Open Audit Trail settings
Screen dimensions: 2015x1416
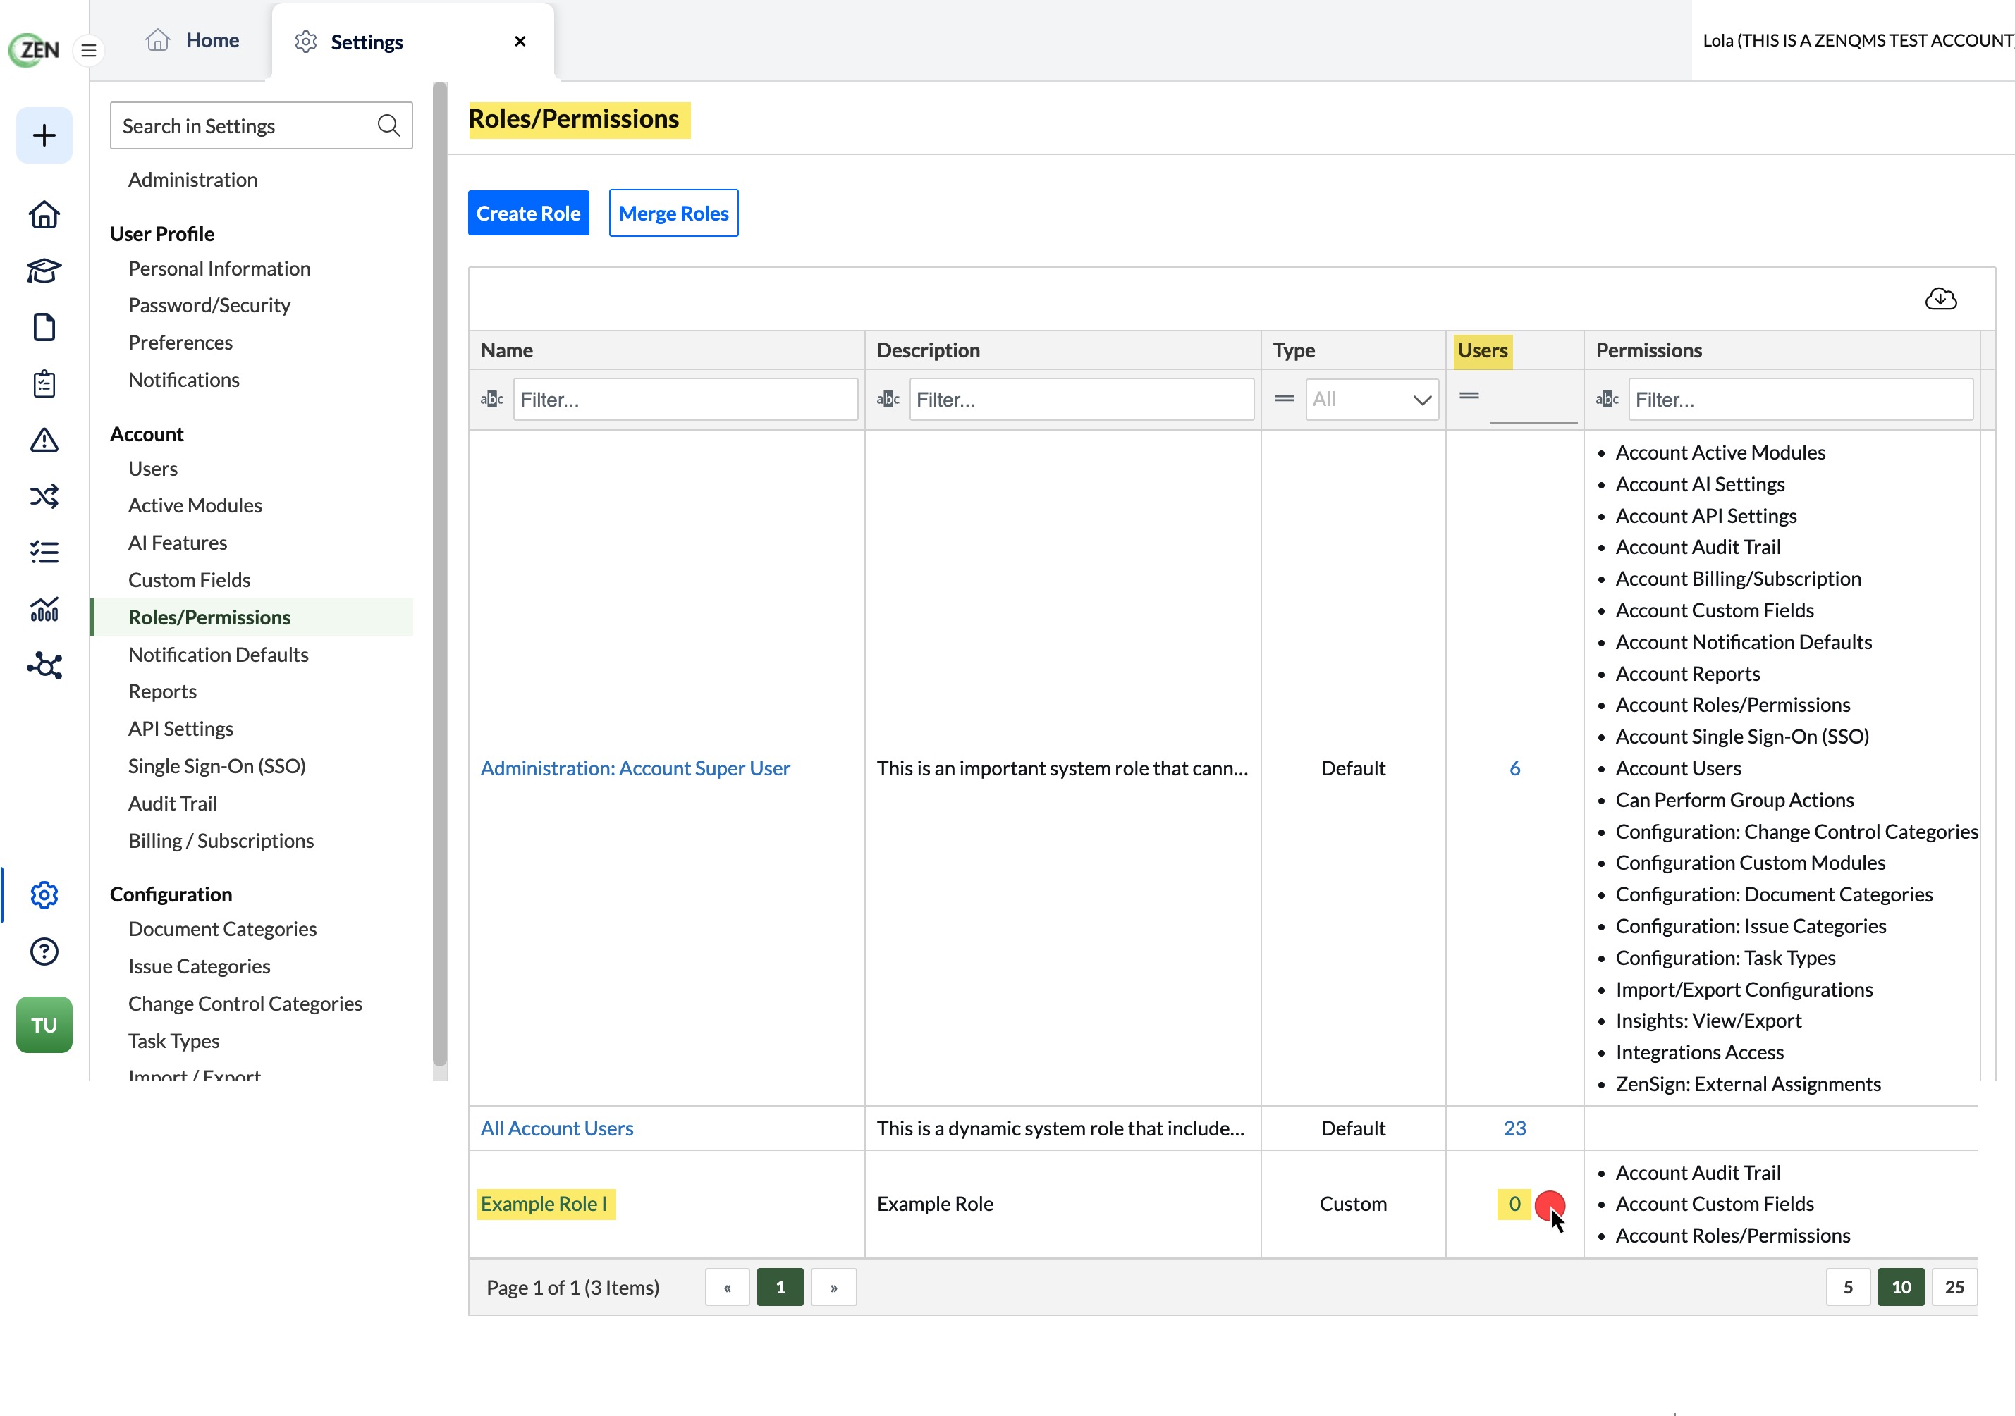pos(173,804)
